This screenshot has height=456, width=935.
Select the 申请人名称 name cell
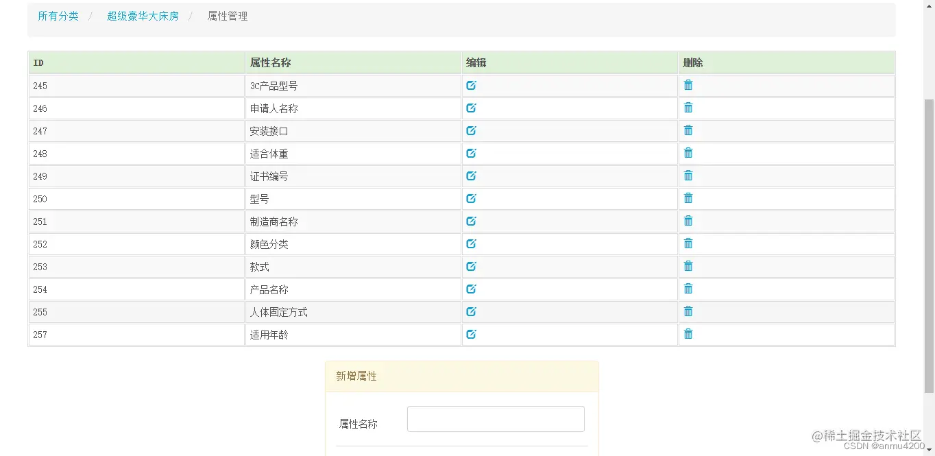coord(354,108)
